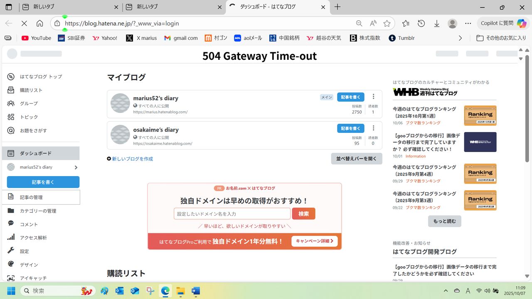This screenshot has height=299, width=532.
Task: Click the もっと読む button
Action: pos(445,221)
